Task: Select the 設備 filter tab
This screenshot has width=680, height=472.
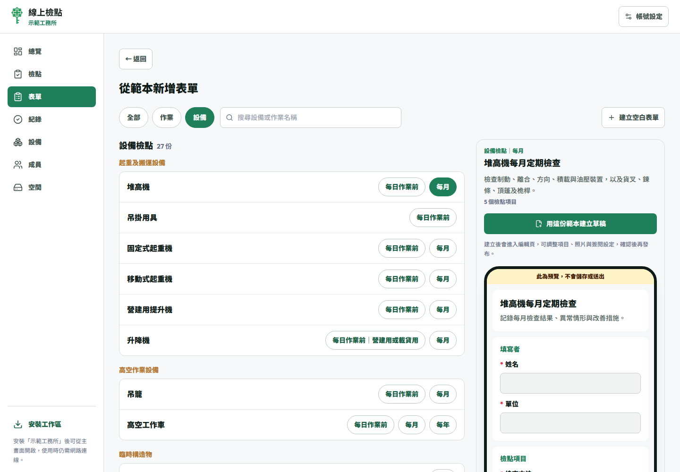Action: tap(200, 118)
